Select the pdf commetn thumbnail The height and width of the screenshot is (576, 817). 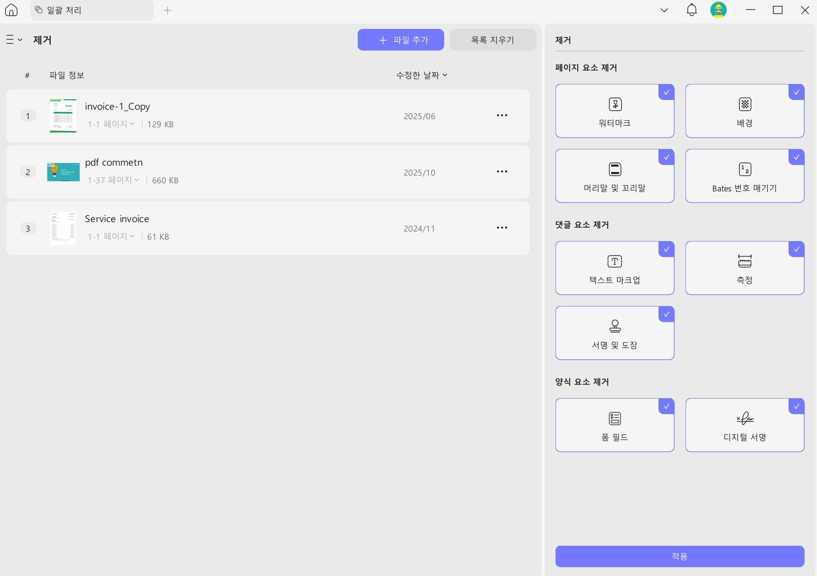click(63, 172)
